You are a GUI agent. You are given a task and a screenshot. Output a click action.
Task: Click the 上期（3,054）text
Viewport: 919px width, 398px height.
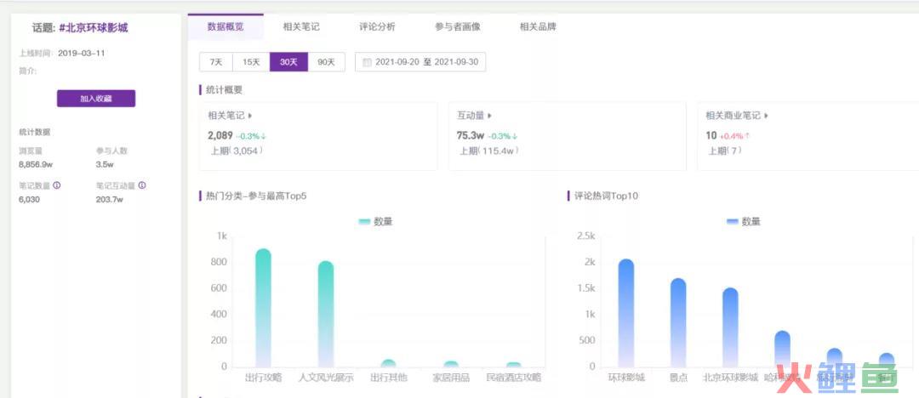(x=237, y=151)
